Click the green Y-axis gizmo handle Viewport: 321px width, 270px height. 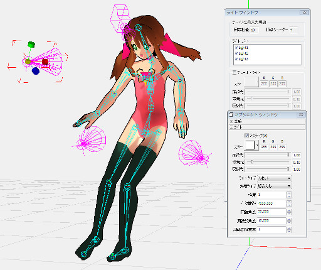point(31,45)
